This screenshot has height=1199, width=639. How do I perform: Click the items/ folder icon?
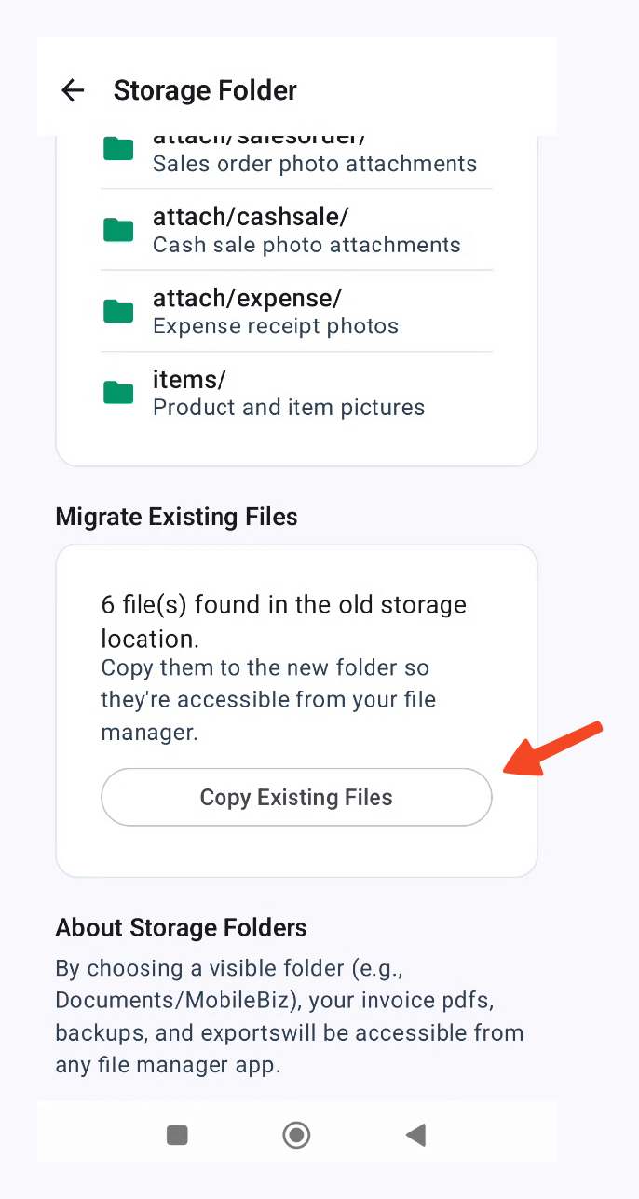(x=117, y=392)
